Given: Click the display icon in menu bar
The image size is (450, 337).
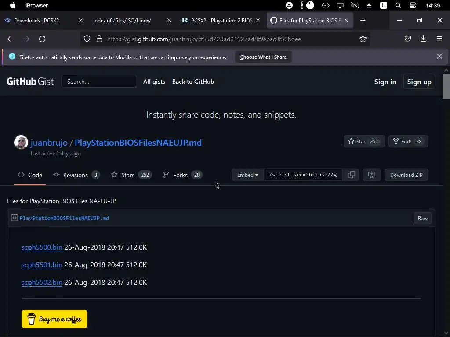Looking at the screenshot, I should (x=340, y=5).
